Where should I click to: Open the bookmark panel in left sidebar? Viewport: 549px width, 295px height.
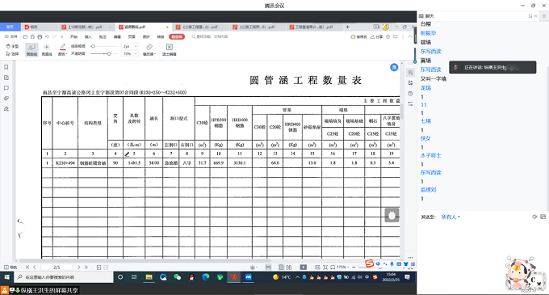(6, 67)
